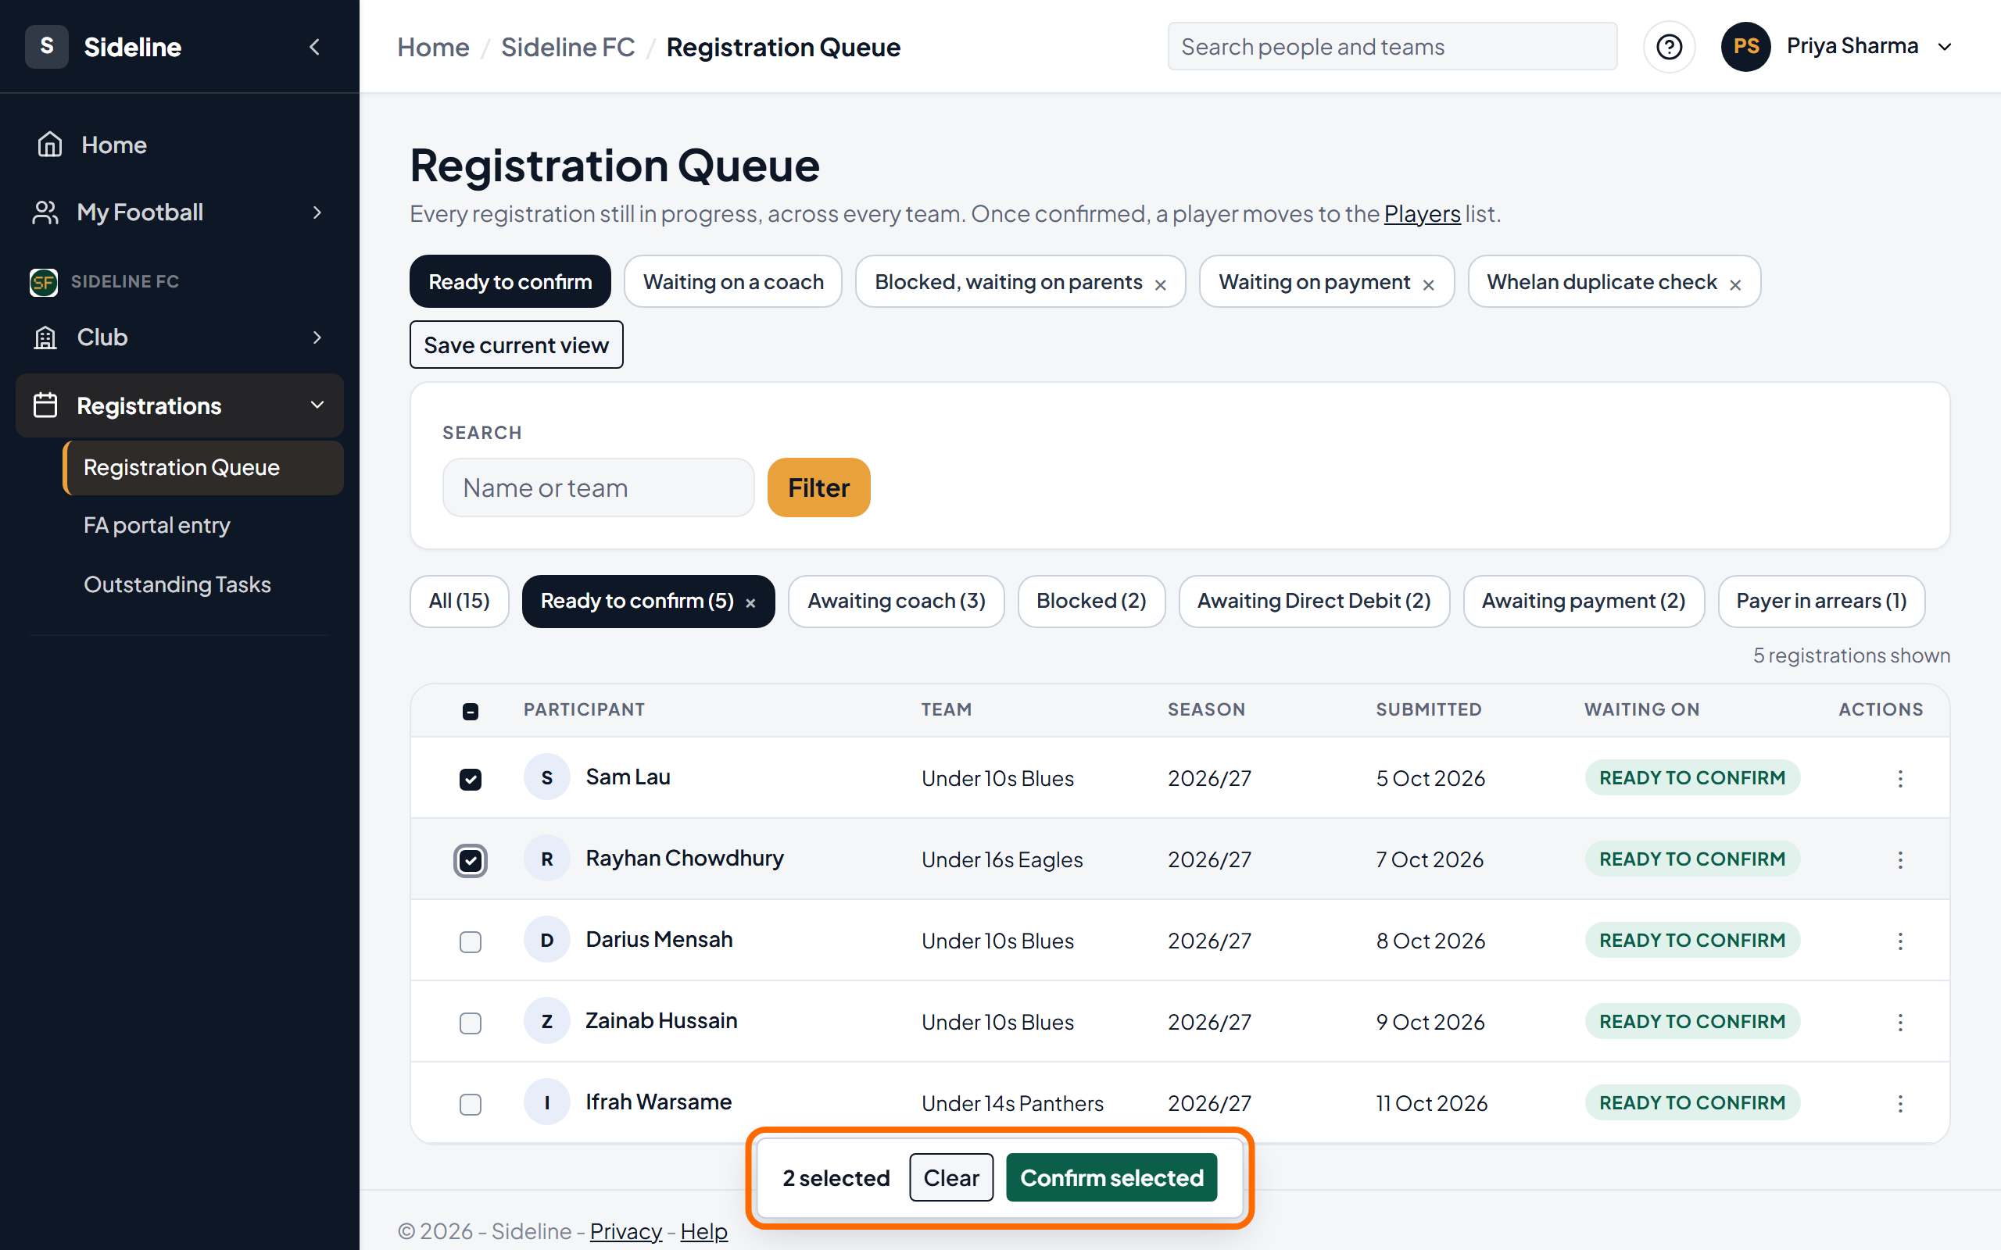The height and width of the screenshot is (1250, 2001).
Task: Collapse the sidebar using the chevron
Action: click(314, 47)
